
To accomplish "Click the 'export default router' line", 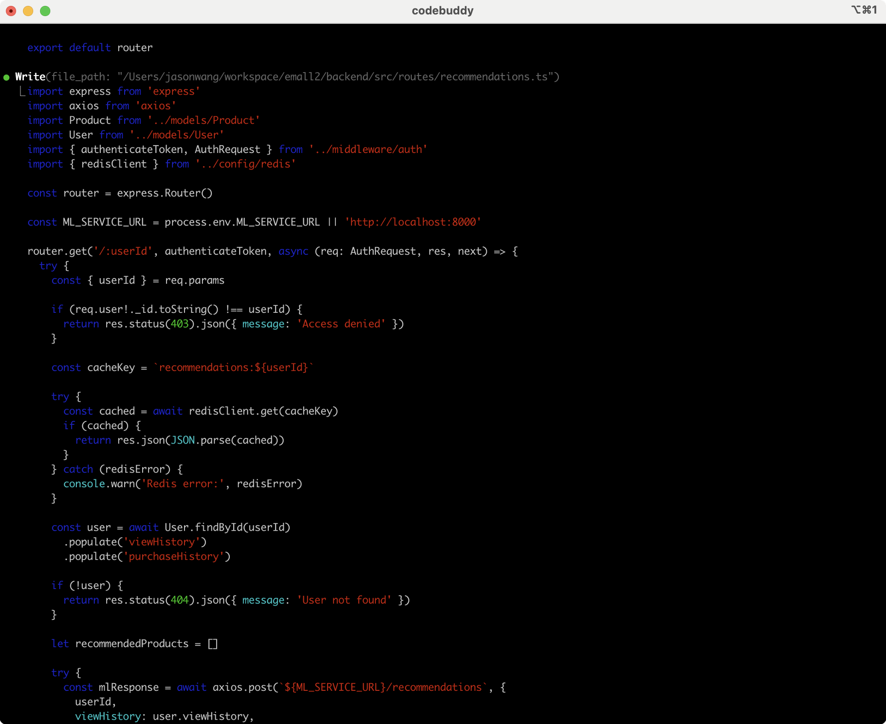I will point(90,48).
